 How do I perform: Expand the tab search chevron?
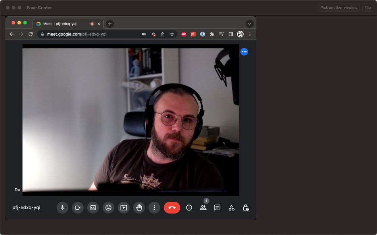[250, 24]
